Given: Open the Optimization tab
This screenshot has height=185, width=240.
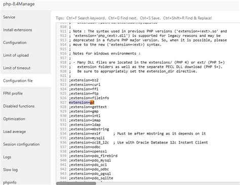Looking at the screenshot, I should tap(14, 119).
